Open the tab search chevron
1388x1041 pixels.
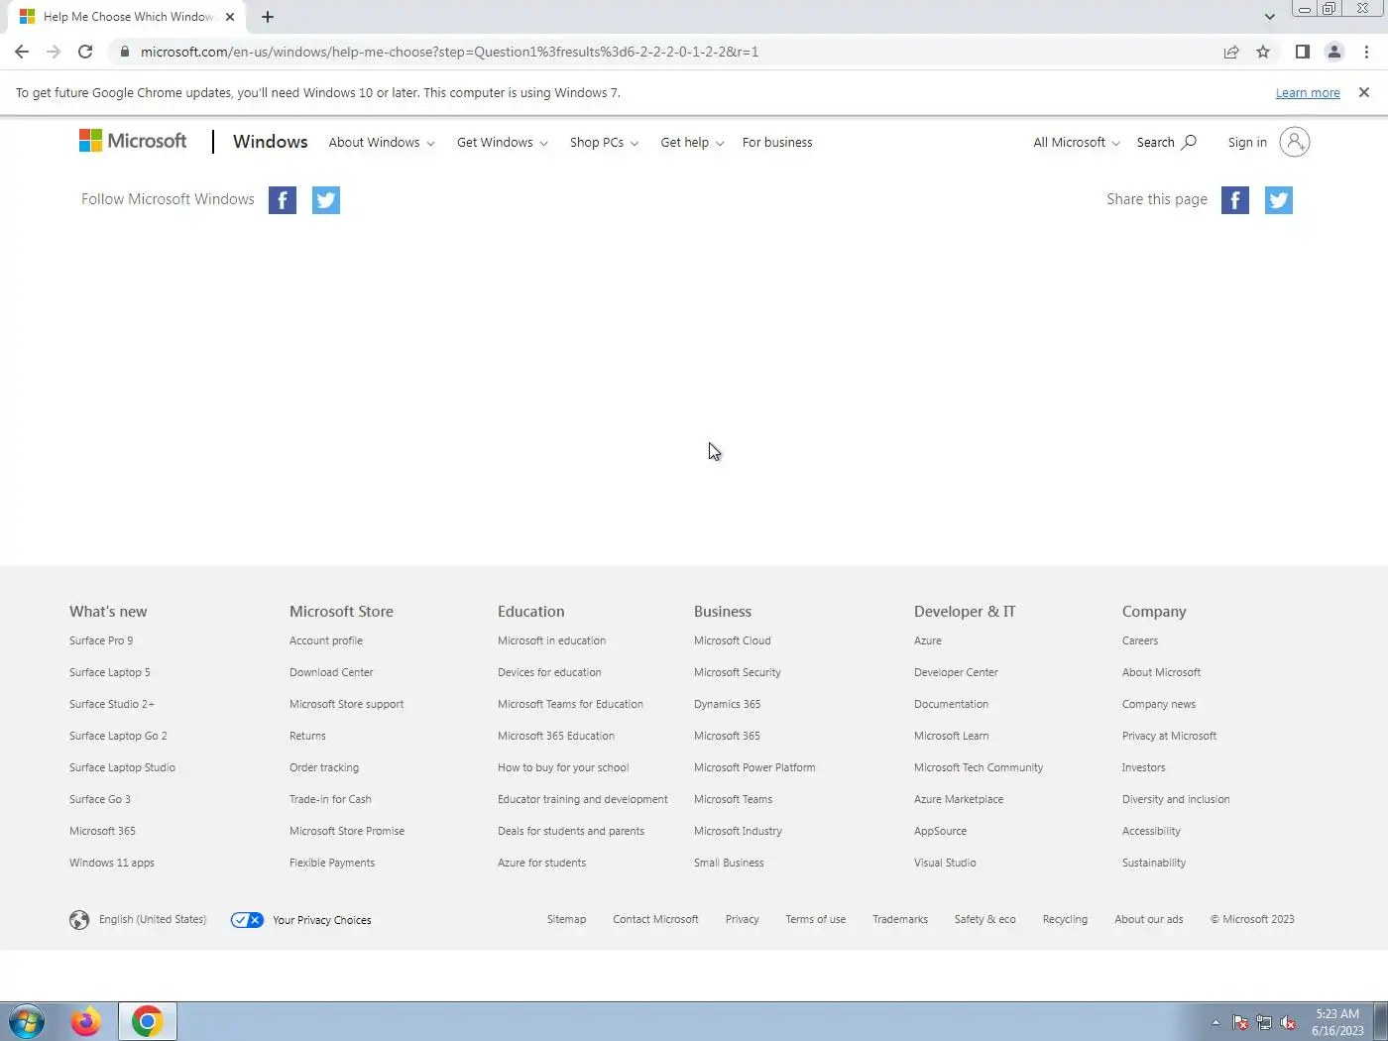[1270, 17]
